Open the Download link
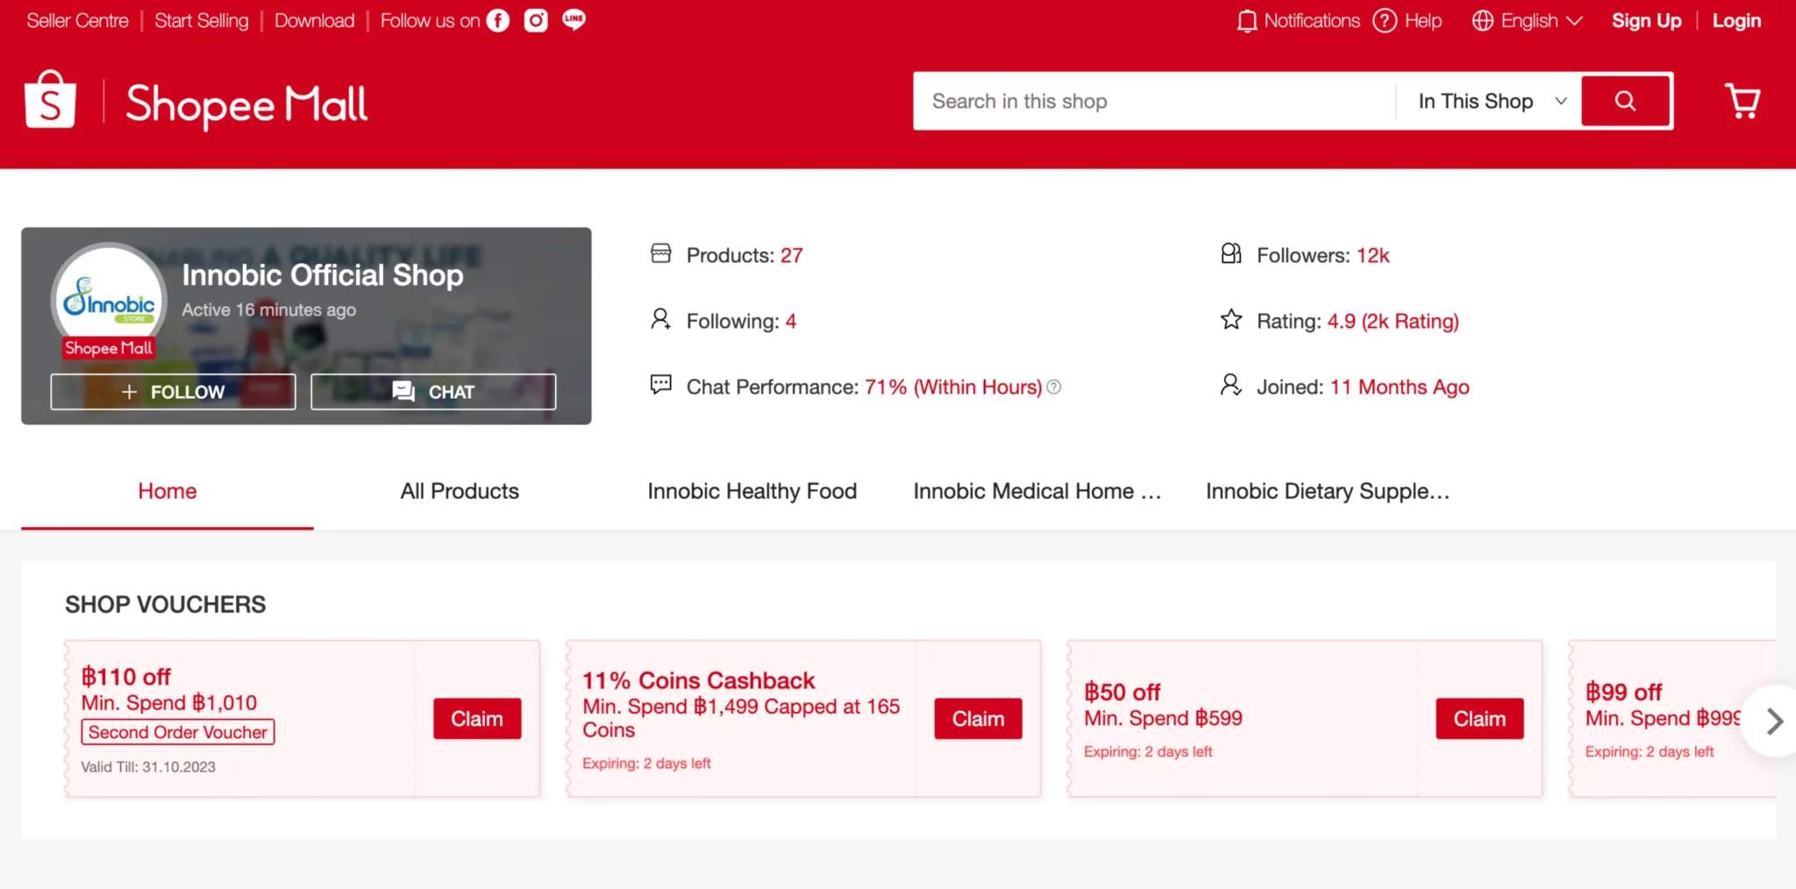This screenshot has width=1796, height=889. point(315,20)
